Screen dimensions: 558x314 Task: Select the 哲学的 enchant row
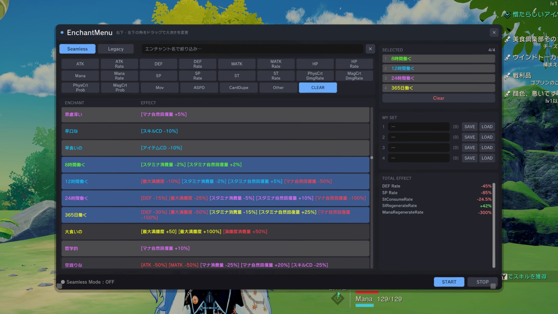pyautogui.click(x=216, y=248)
